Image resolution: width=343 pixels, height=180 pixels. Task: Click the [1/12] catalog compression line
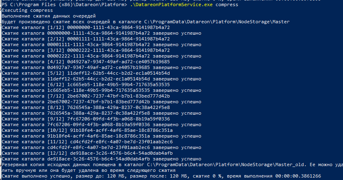pos(86,27)
